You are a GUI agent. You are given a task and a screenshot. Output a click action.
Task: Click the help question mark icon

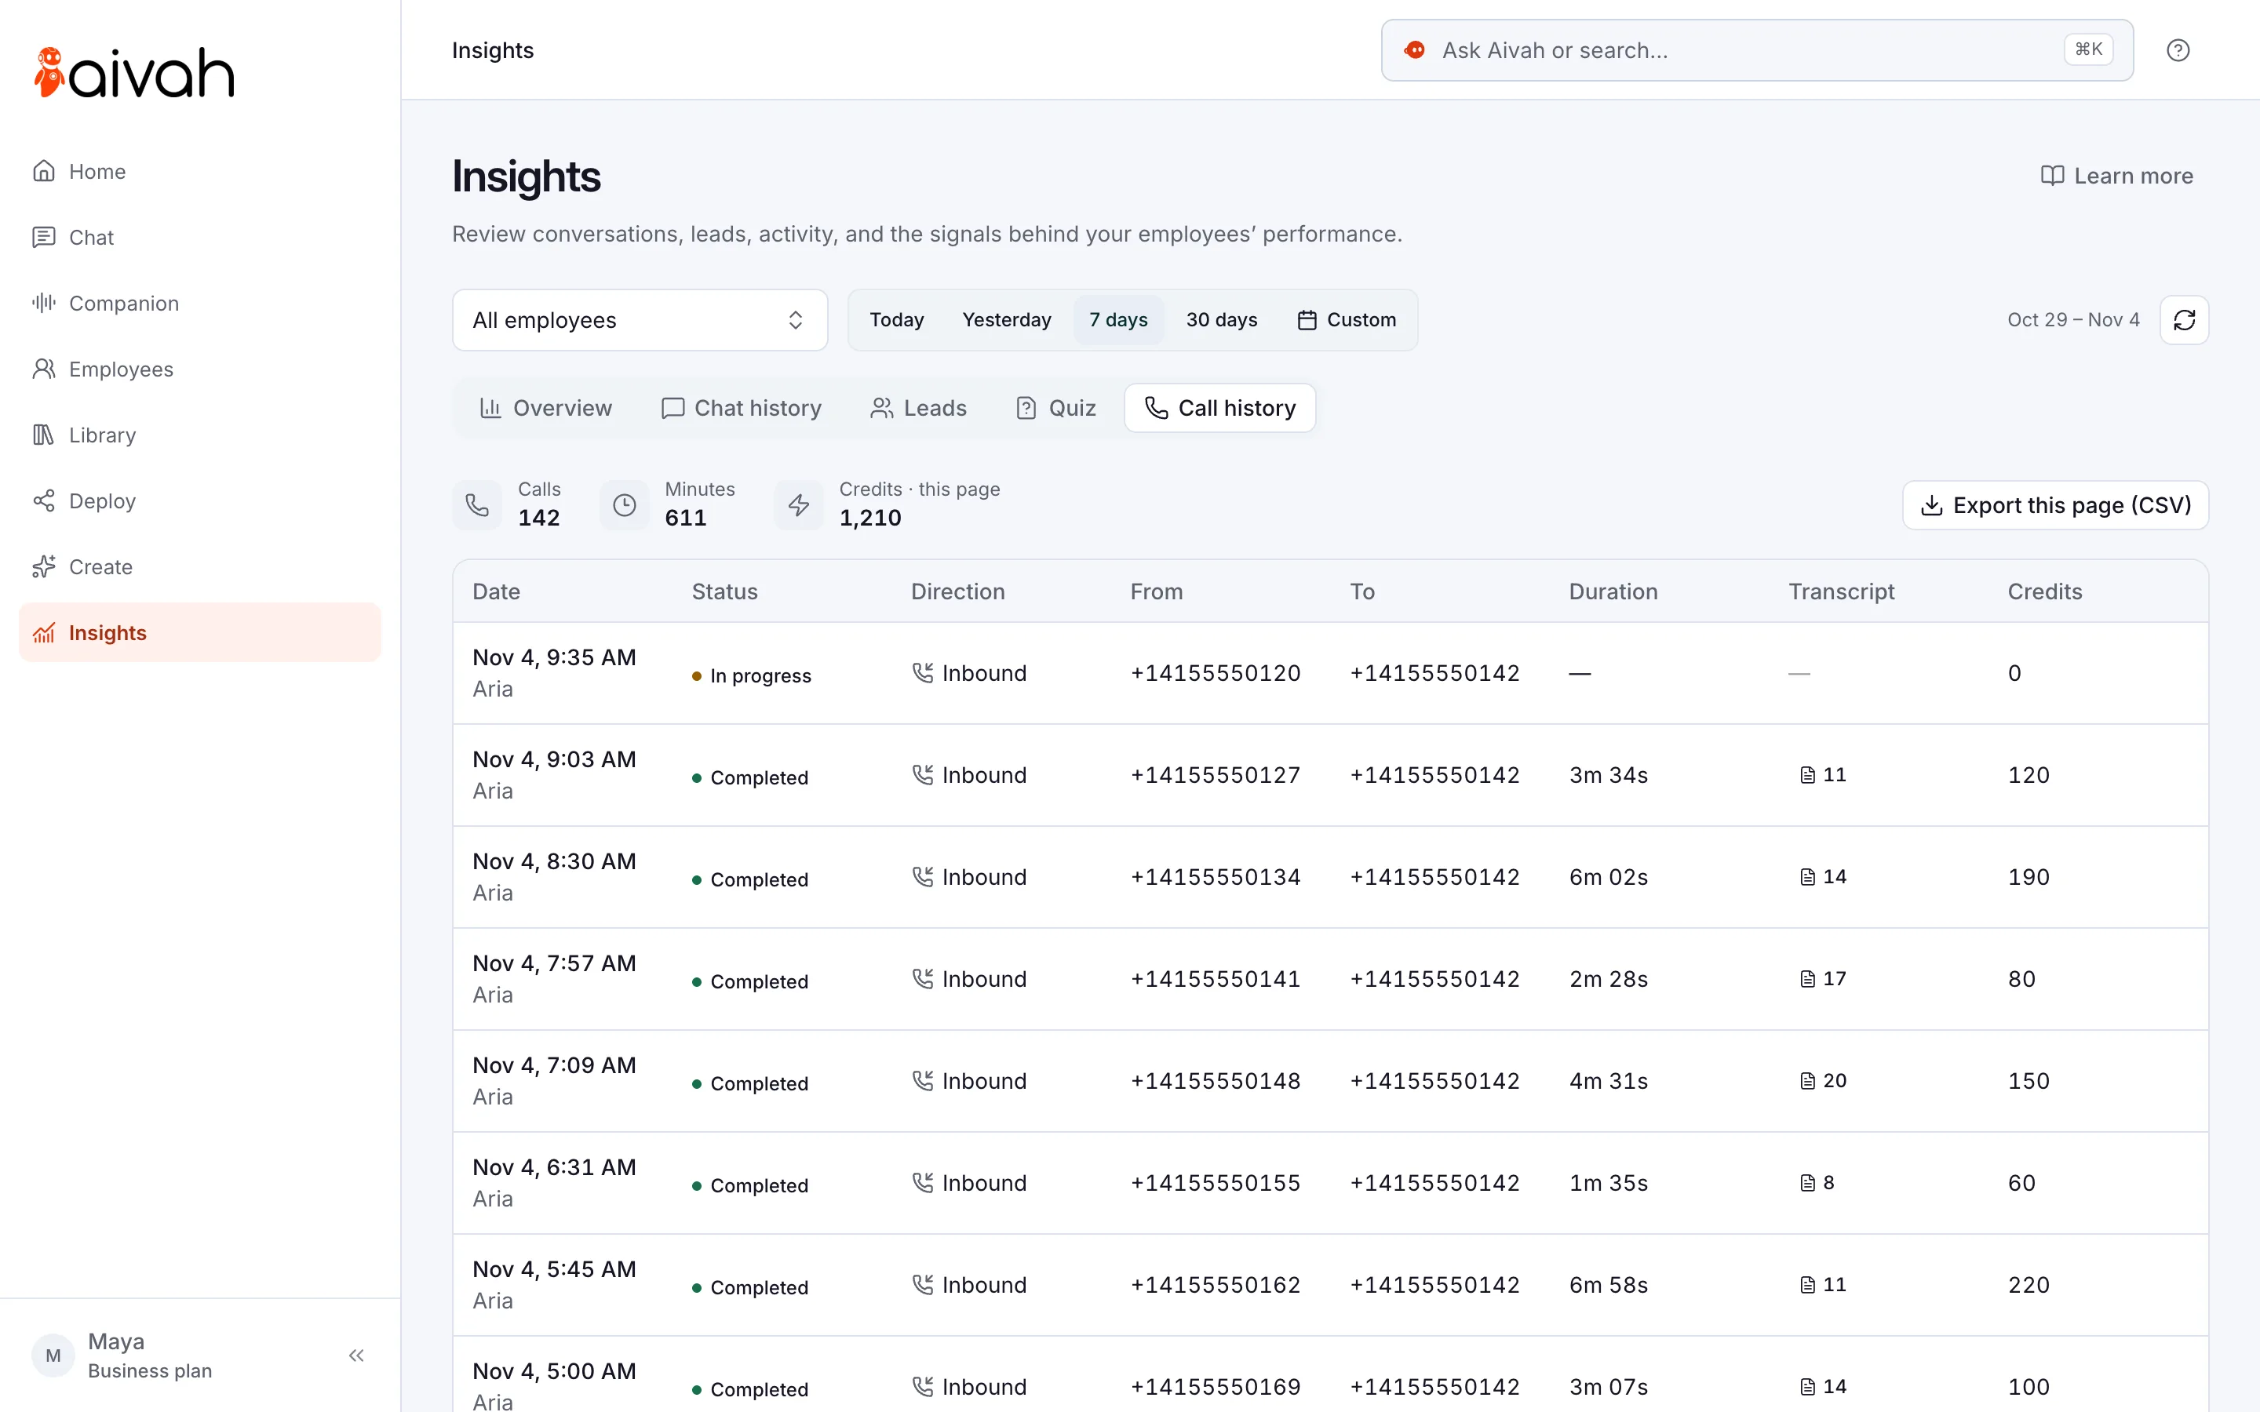point(2178,50)
